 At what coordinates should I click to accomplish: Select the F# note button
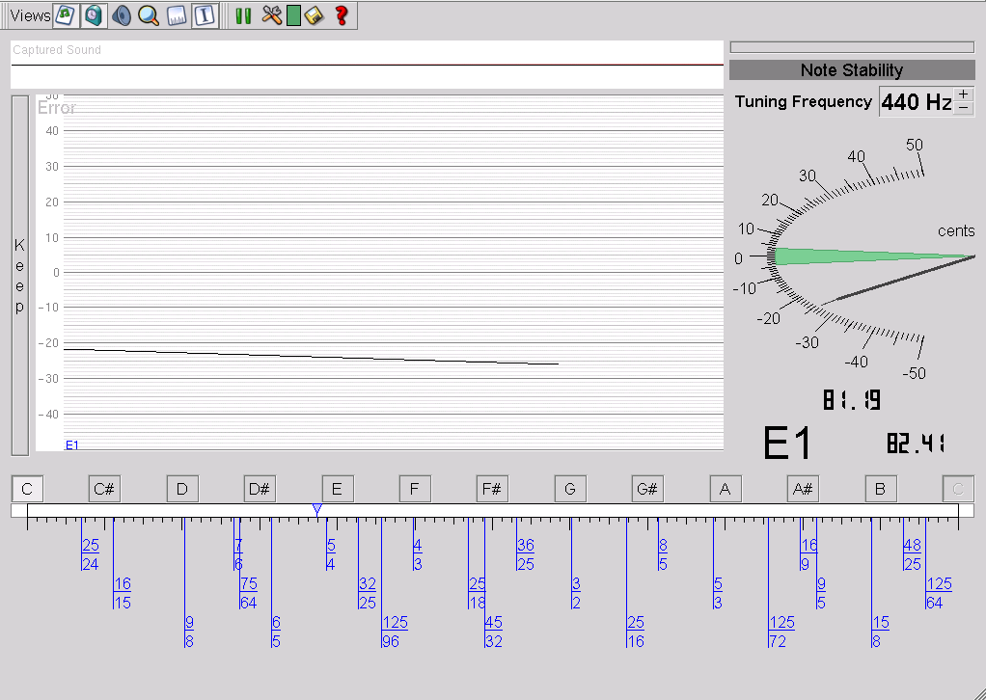click(x=492, y=489)
